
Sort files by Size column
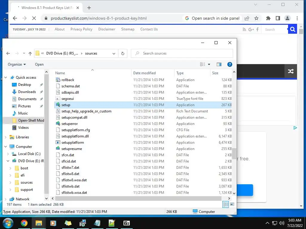coord(221,73)
